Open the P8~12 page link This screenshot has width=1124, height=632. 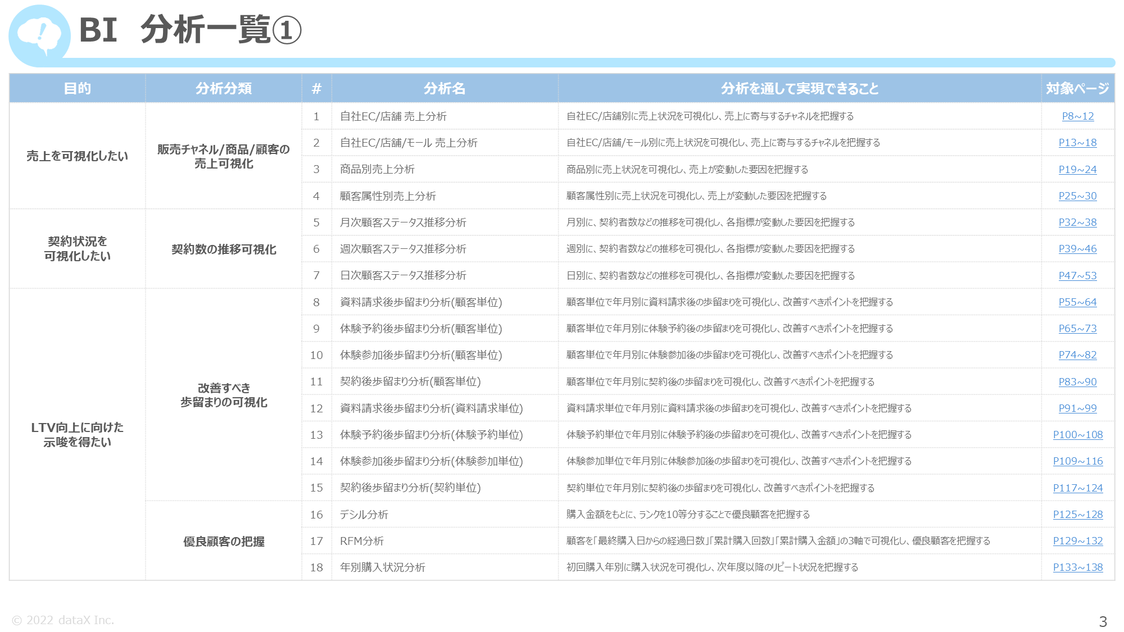1077,116
